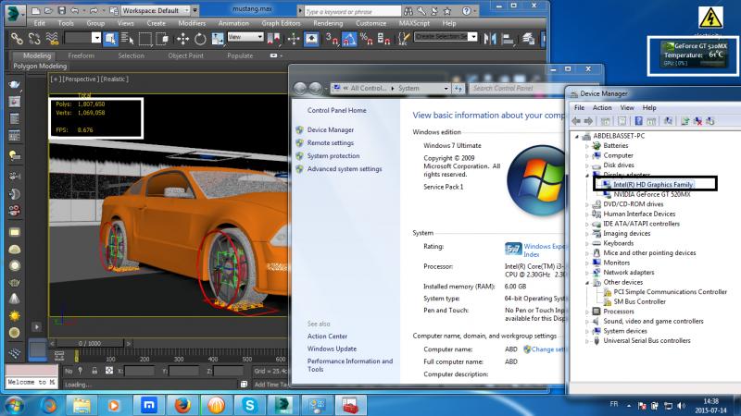The image size is (741, 416).
Task: Toggle the Angle Snap button
Action: point(350,38)
